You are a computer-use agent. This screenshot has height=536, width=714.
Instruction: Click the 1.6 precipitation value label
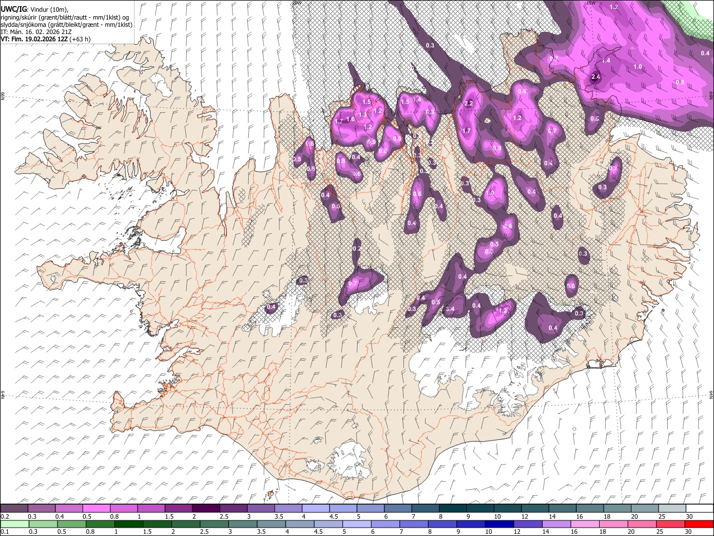(350, 119)
